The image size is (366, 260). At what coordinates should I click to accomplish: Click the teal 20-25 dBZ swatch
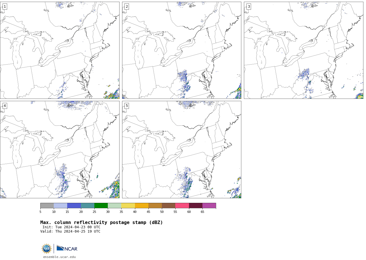87,206
